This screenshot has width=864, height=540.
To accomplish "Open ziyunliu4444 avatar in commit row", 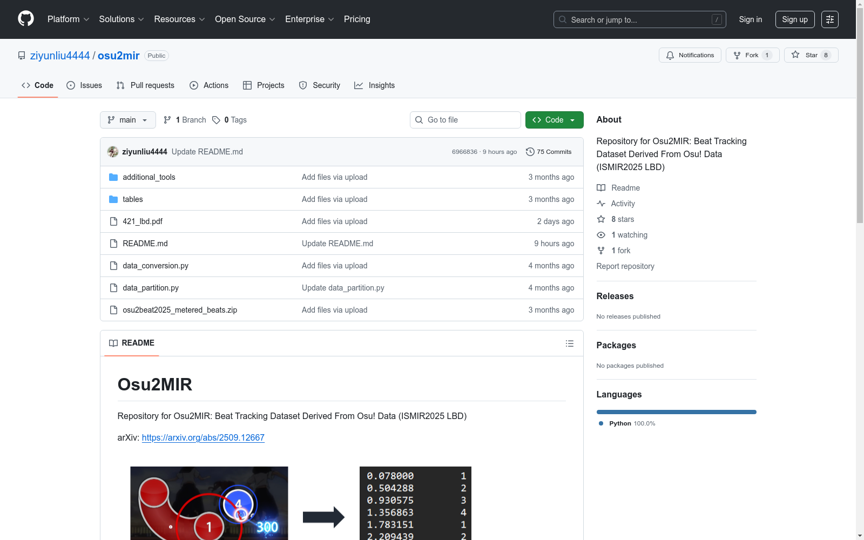I will coord(113,152).
